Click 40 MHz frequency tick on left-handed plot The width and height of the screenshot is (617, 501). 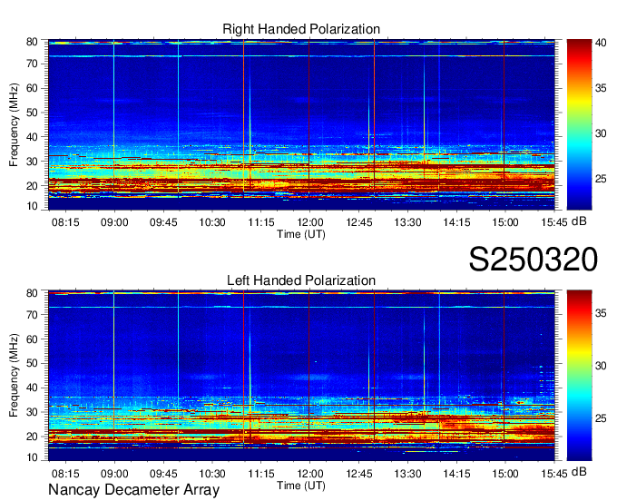[x=32, y=388]
